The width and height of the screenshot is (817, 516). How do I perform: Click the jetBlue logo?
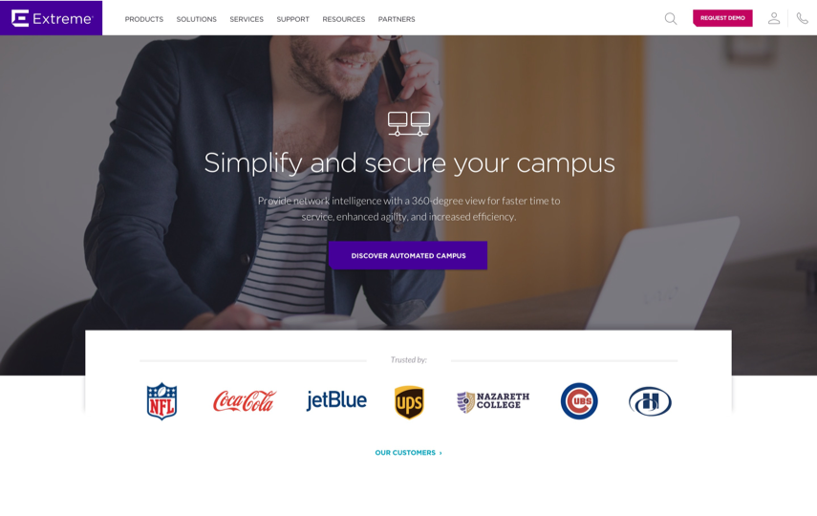point(336,400)
